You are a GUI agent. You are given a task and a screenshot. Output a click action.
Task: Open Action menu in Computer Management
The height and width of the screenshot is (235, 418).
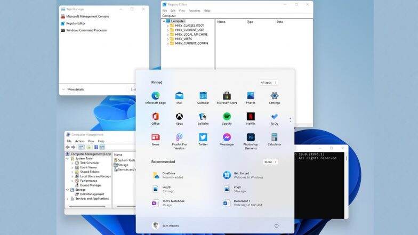79,141
